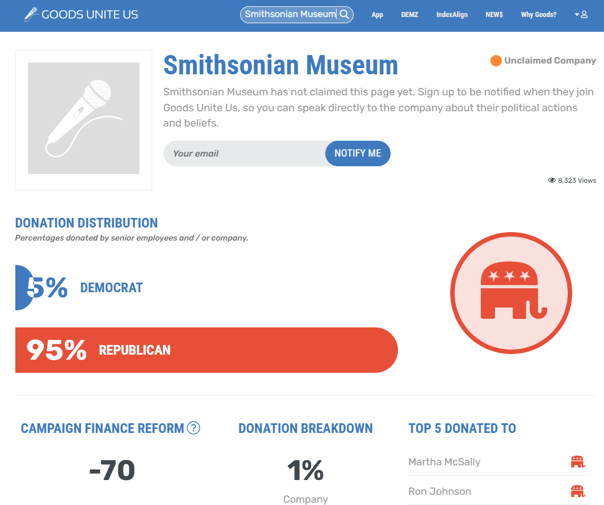Viewport: 604px width, 505px height.
Task: Click Republican icon beside Ron Johnson
Action: click(x=577, y=491)
